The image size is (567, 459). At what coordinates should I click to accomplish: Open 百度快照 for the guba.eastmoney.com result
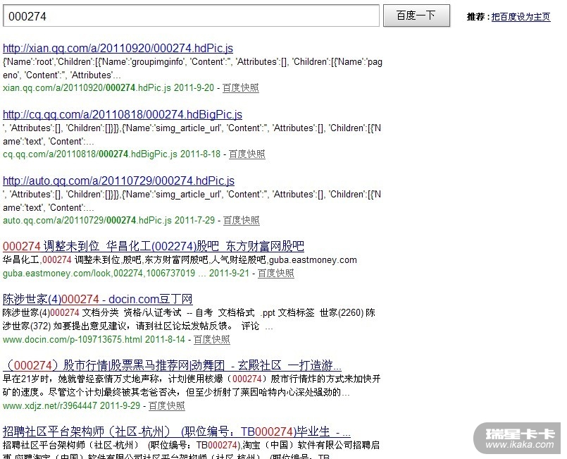275,274
